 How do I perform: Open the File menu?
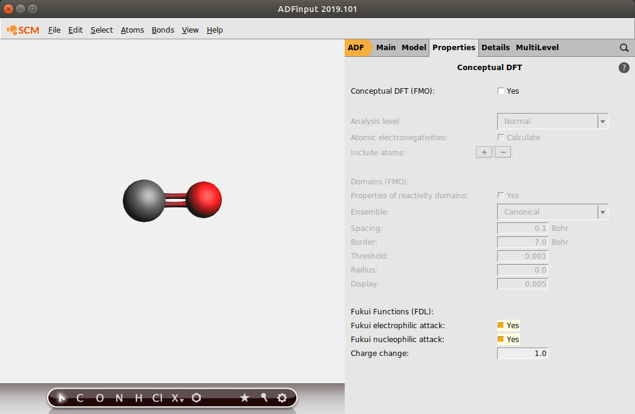click(x=54, y=30)
